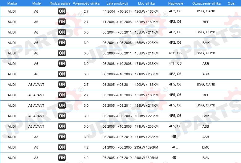Click the ON diesel icon in the A6 BSG, CANB row

62,11
